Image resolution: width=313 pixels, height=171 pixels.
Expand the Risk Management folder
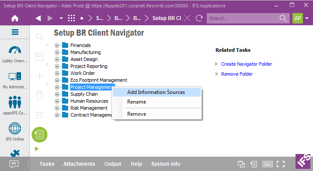point(57,108)
